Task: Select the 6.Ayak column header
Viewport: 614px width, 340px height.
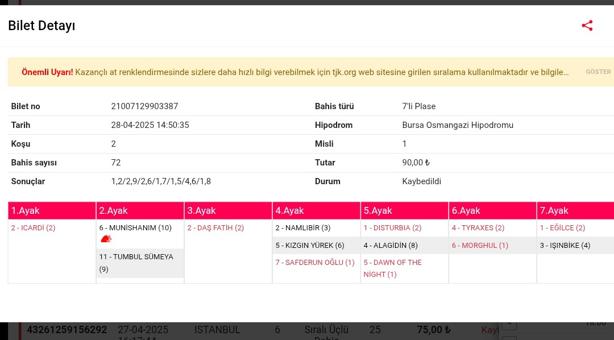Action: [x=492, y=211]
